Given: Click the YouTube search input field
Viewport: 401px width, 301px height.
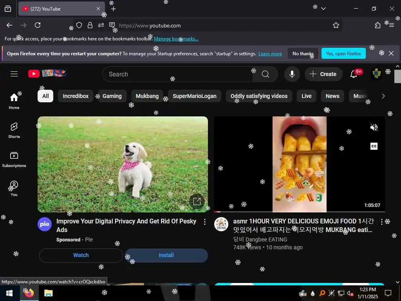Looking at the screenshot, I should (x=178, y=74).
